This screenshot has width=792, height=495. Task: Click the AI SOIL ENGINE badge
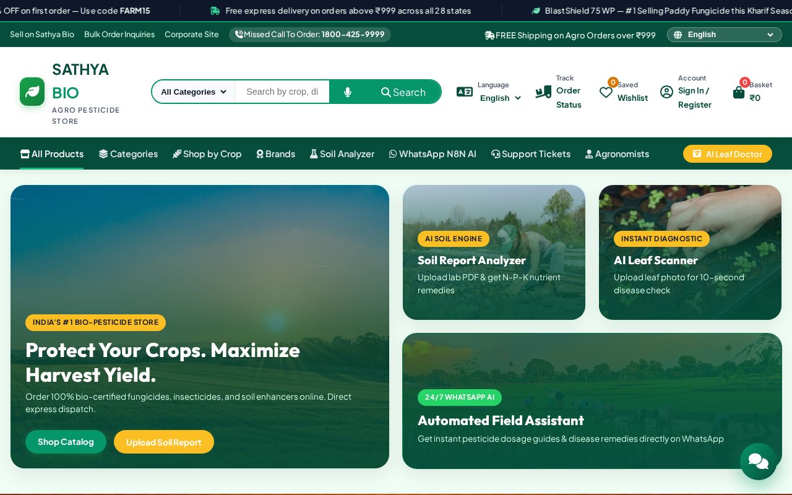click(454, 239)
